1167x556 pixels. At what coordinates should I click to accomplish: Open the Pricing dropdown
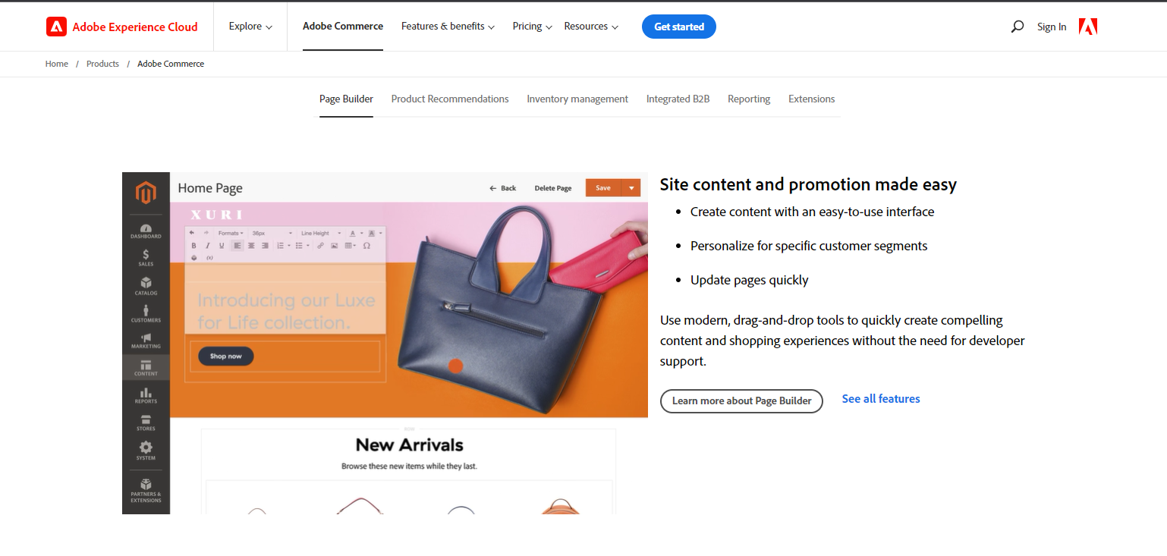[x=532, y=27]
